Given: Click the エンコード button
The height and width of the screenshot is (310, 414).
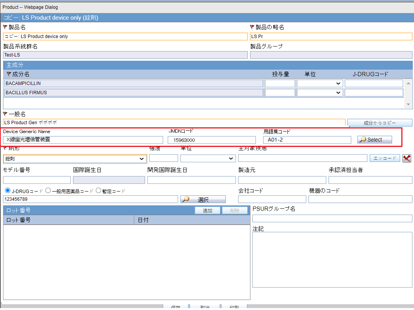Looking at the screenshot, I should tap(384, 158).
